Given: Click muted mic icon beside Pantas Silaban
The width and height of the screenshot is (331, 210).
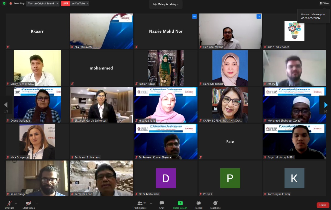Looking at the screenshot, I should click(72, 194).
